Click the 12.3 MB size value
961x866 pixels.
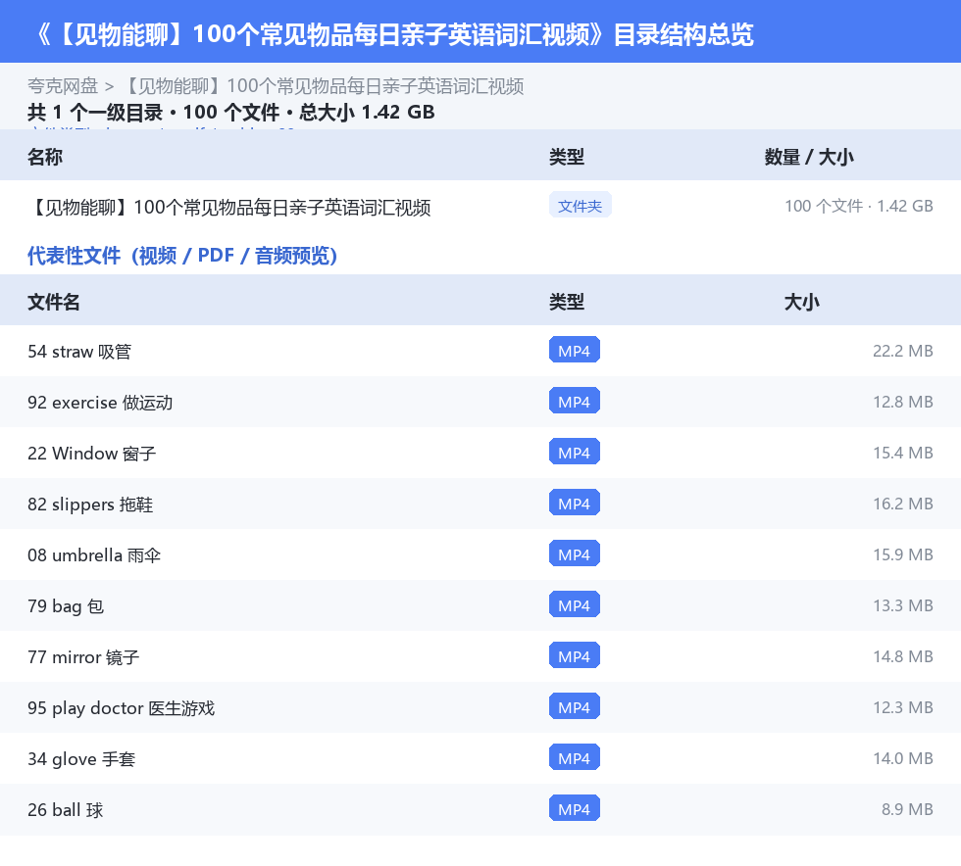click(x=903, y=706)
